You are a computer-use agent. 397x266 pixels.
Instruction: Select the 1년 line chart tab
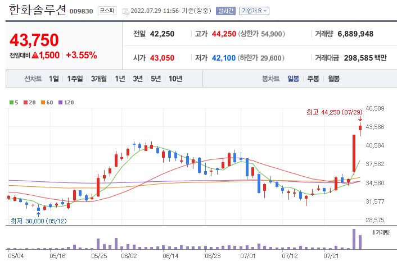pos(120,79)
